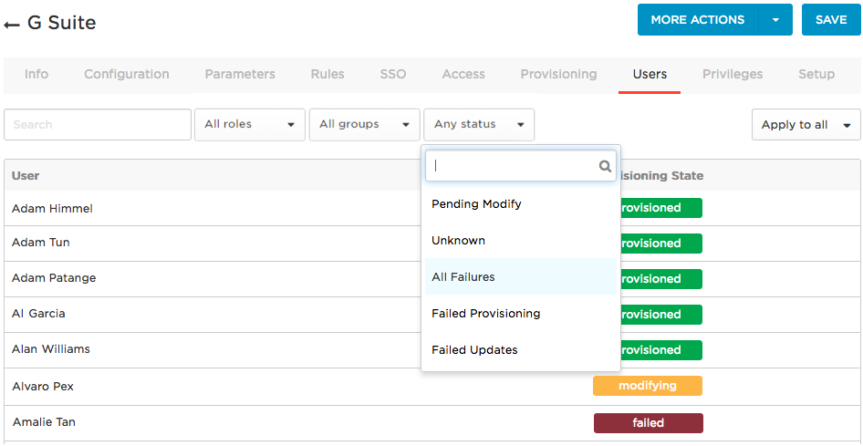This screenshot has width=863, height=446.
Task: Click the magnifier icon in status search
Action: pos(605,166)
